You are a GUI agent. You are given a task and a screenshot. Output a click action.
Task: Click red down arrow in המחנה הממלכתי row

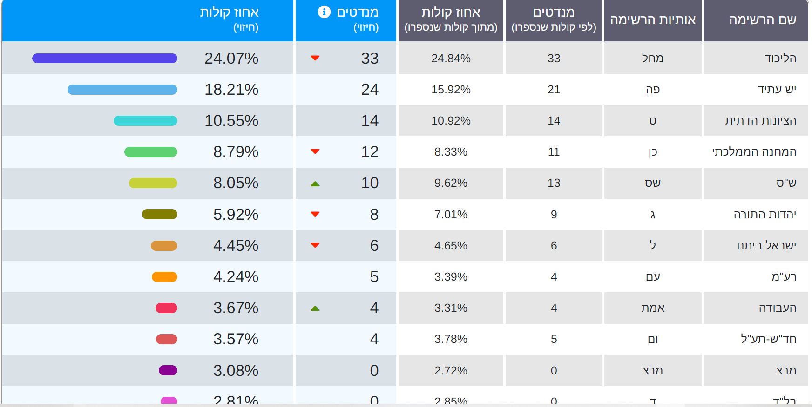(x=315, y=151)
